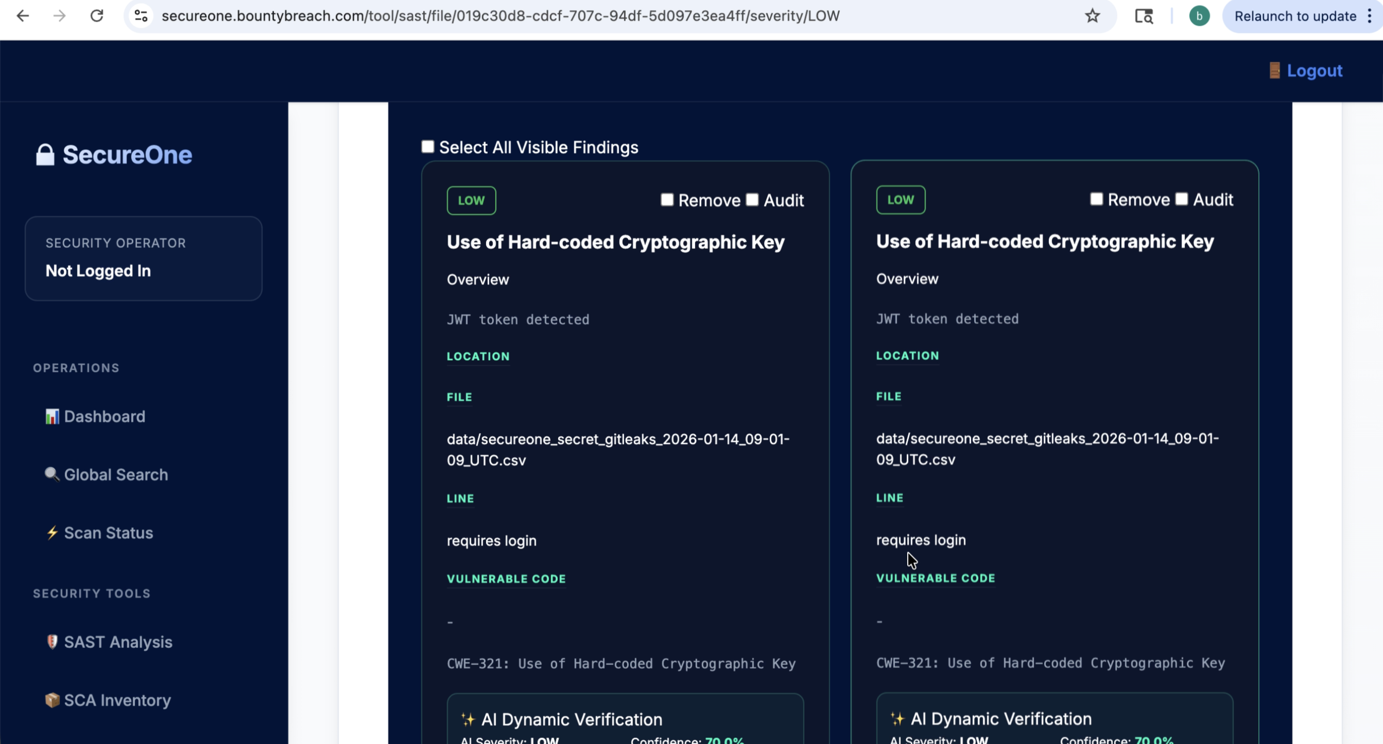Click the Global Search magnifier icon
The image size is (1383, 744).
52,474
